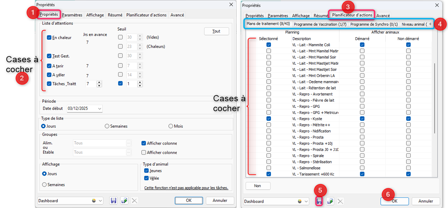Click the save-as icon in the left dialog
The width and height of the screenshot is (448, 208).
coord(124,201)
